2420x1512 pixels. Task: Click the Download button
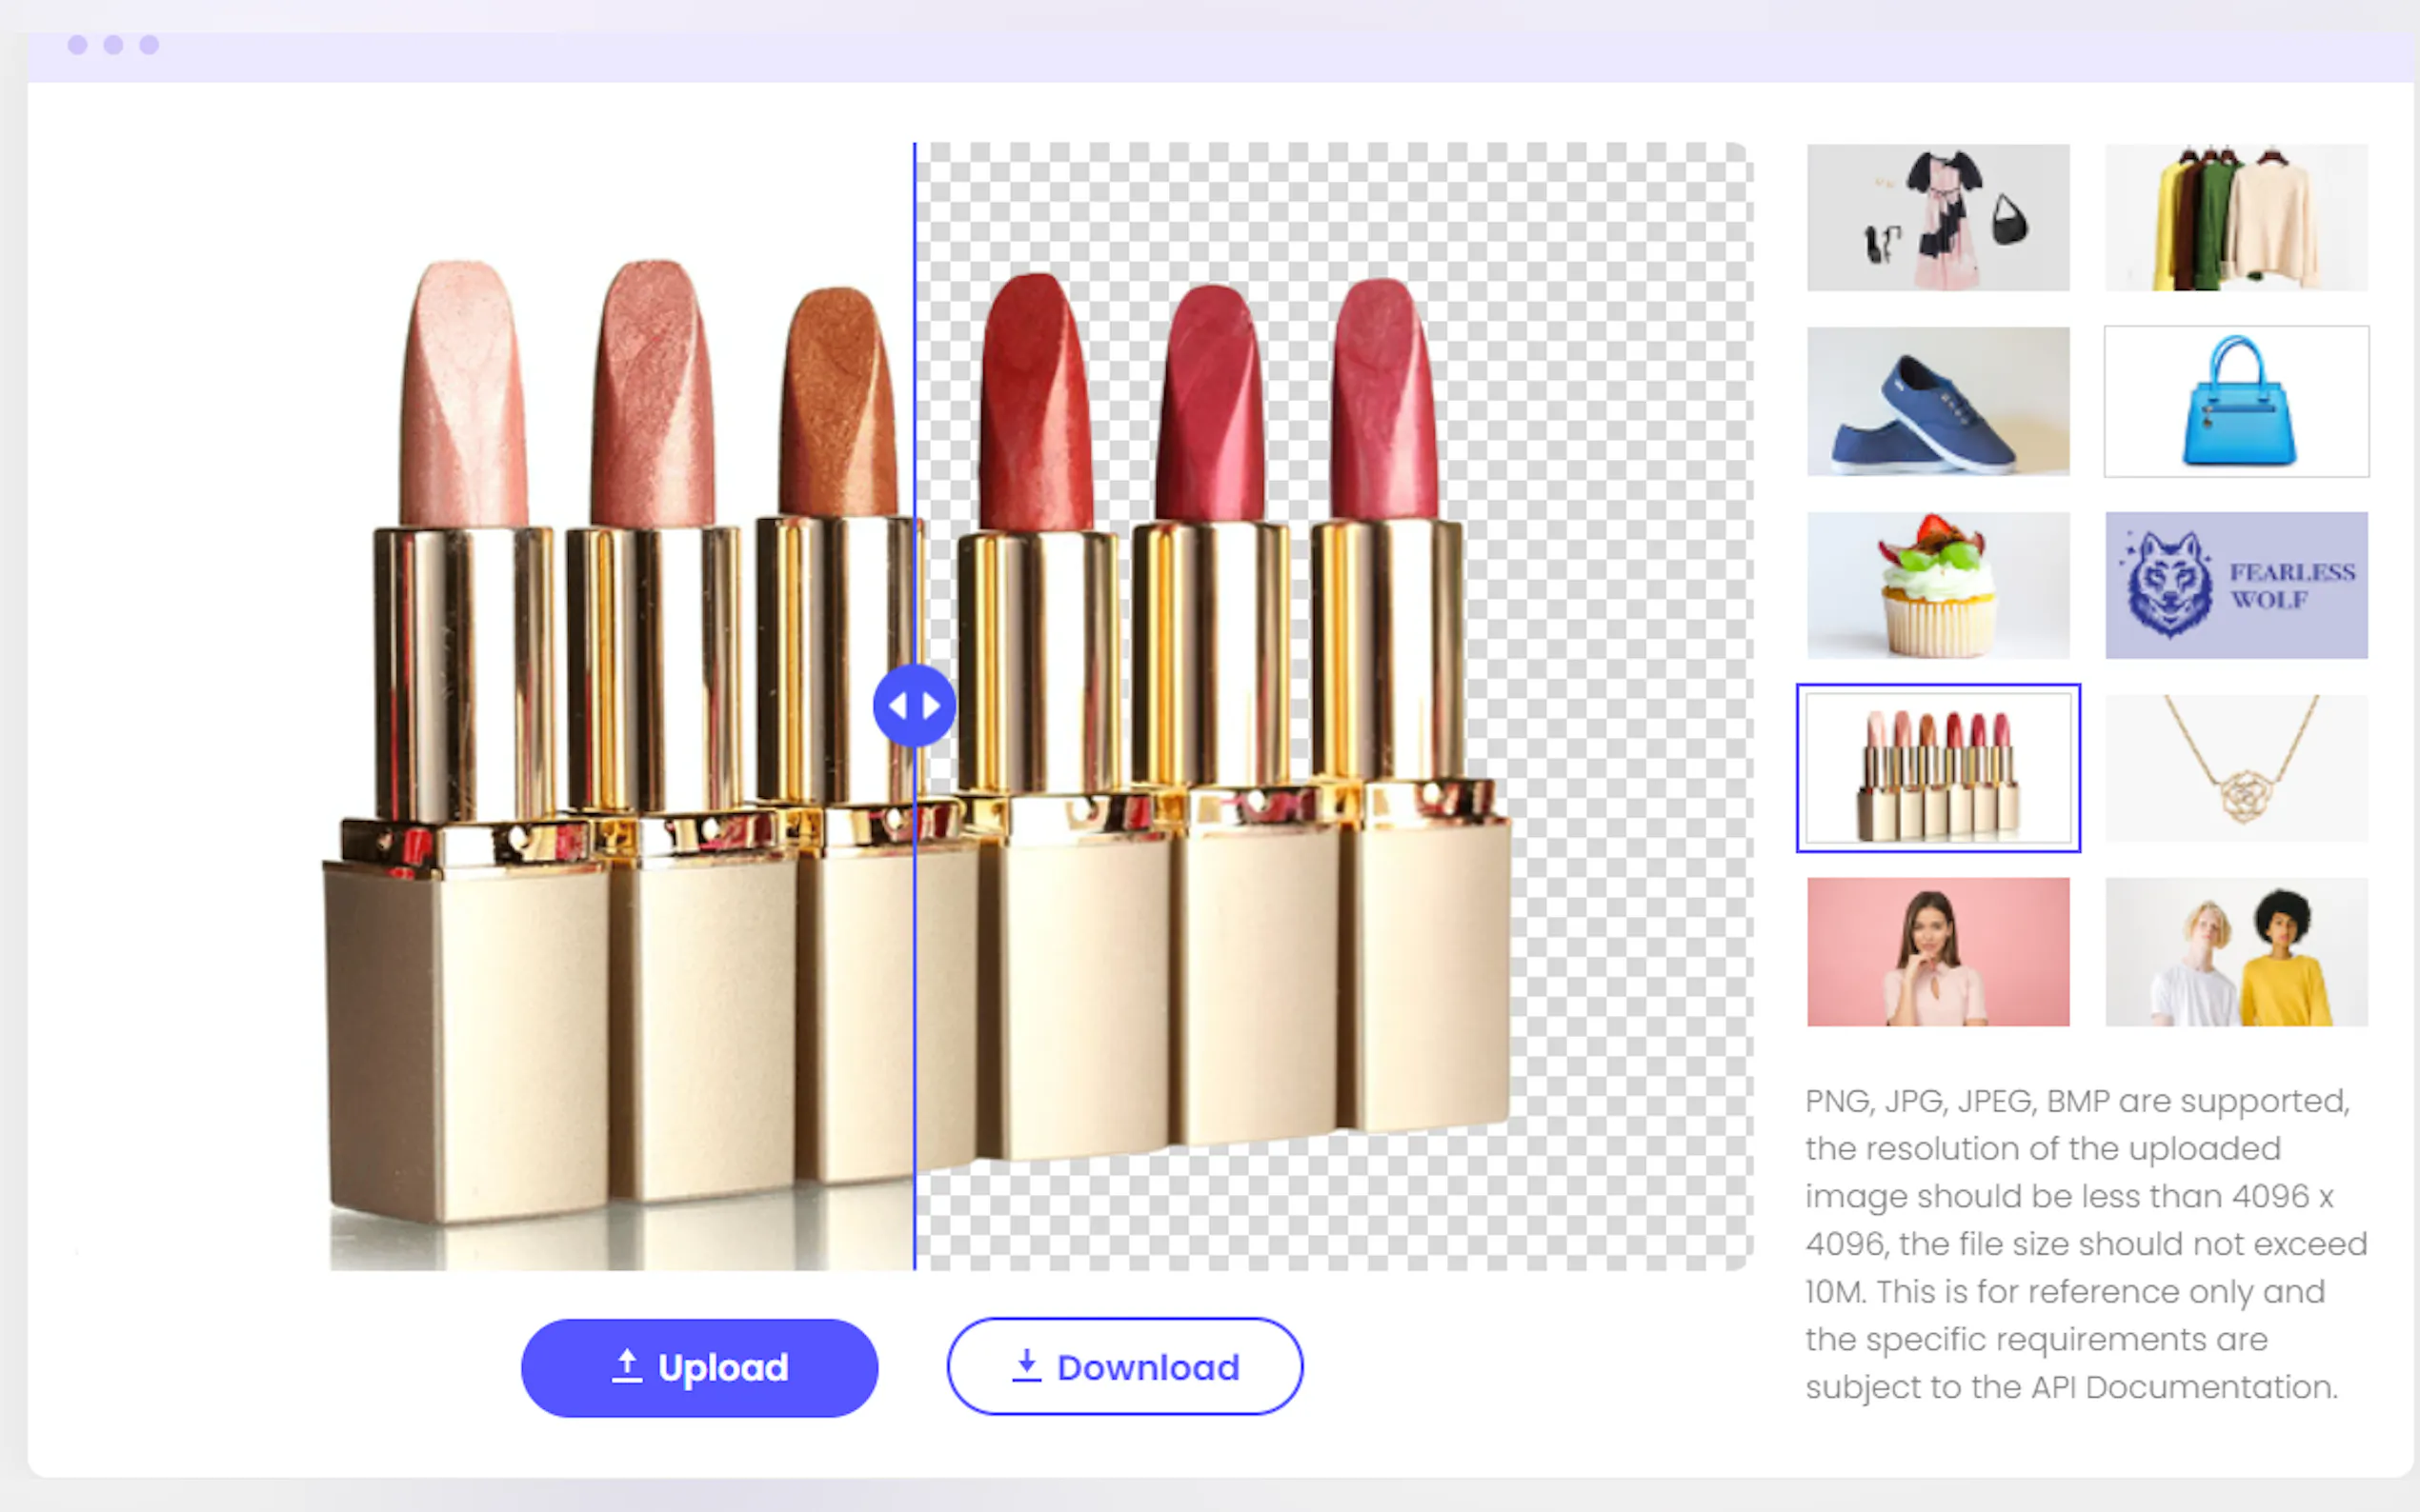[1124, 1367]
